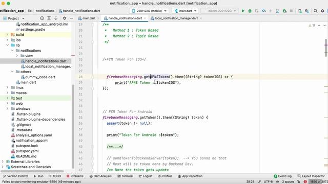This screenshot has height=184, width=328.
Task: Click line separator LF in status bar
Action: (x=259, y=181)
